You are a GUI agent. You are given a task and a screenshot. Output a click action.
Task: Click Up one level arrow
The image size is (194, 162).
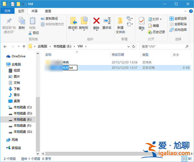[24, 47]
